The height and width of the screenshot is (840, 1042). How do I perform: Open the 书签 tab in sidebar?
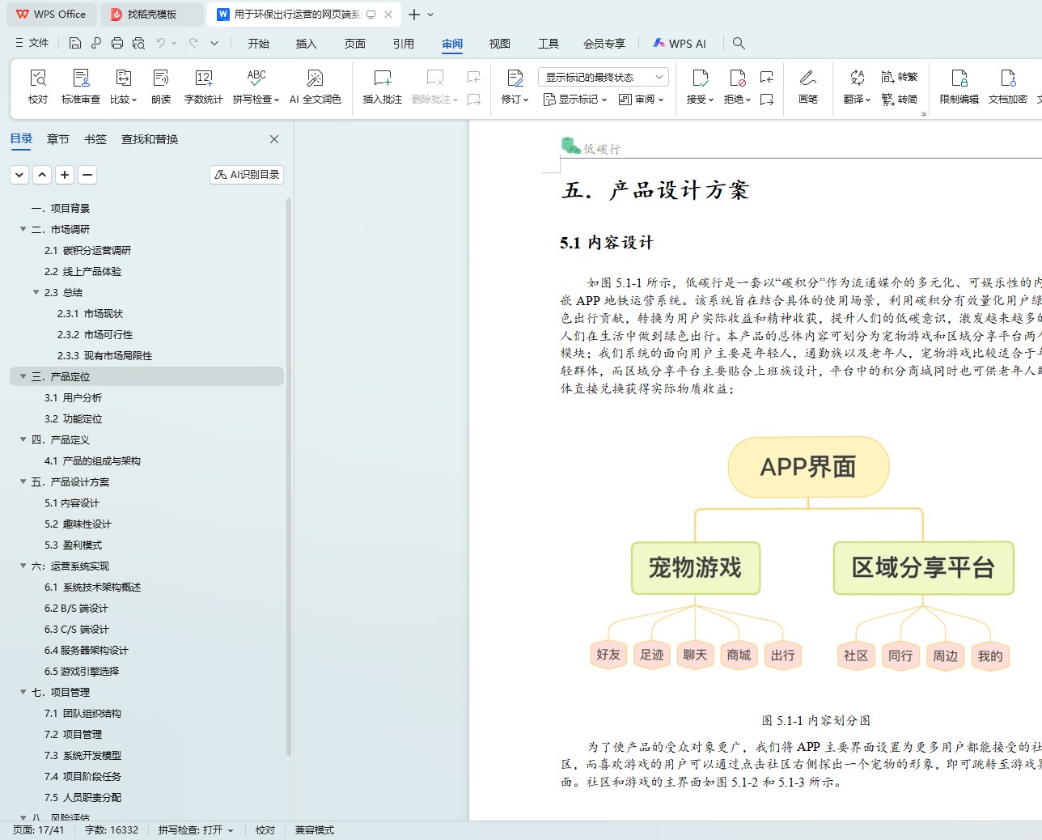95,139
